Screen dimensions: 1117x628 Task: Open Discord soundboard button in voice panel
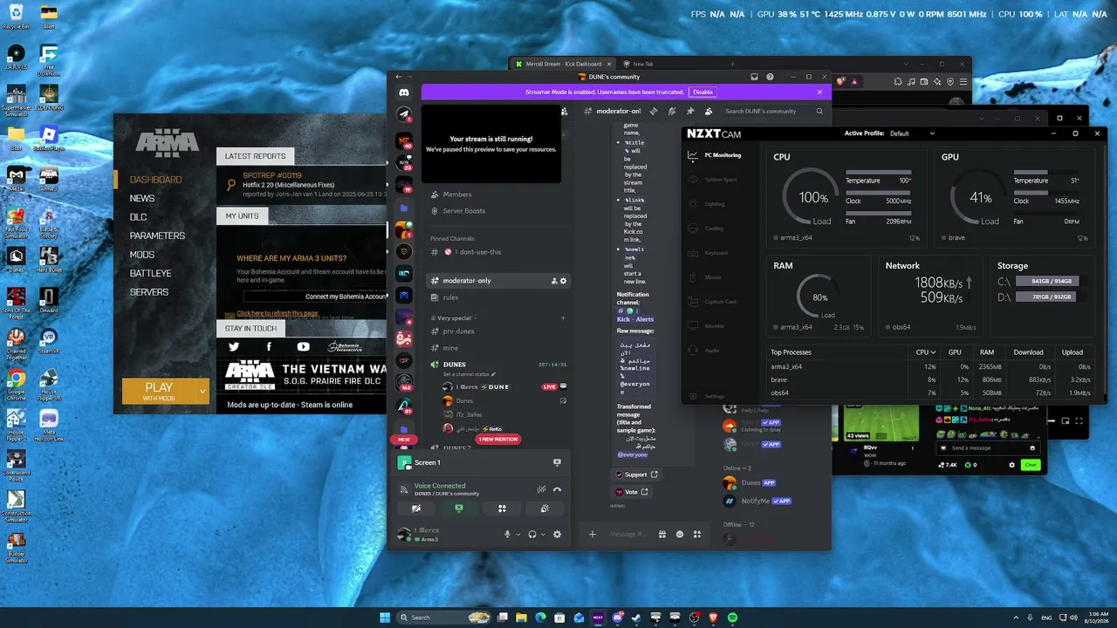(x=545, y=508)
